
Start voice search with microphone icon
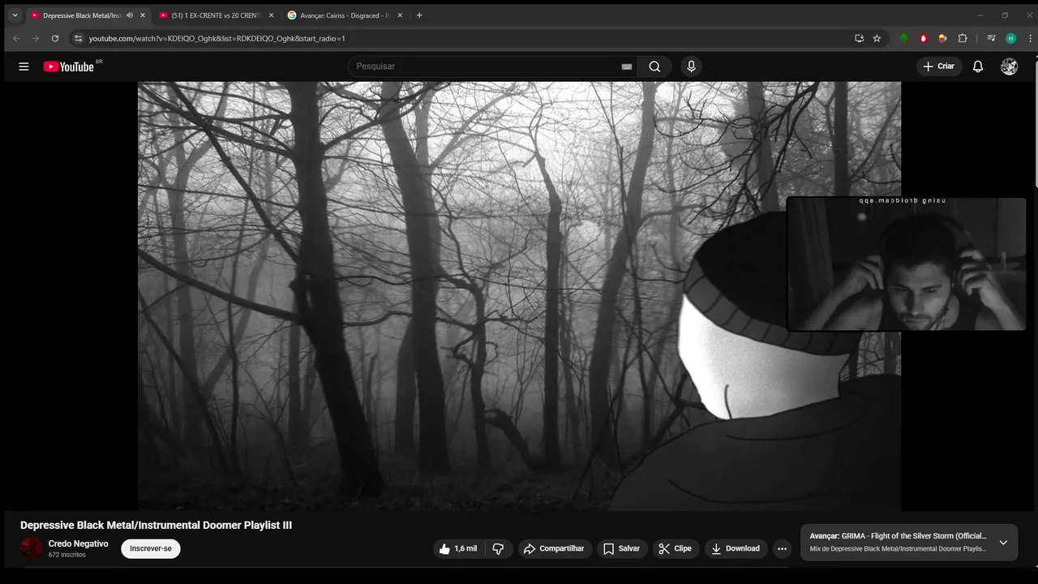point(691,67)
